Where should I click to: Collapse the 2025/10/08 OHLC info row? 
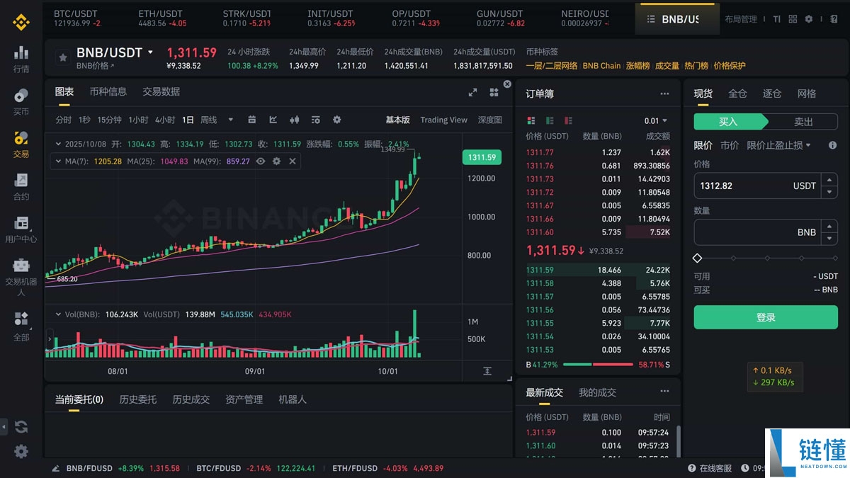coord(57,144)
